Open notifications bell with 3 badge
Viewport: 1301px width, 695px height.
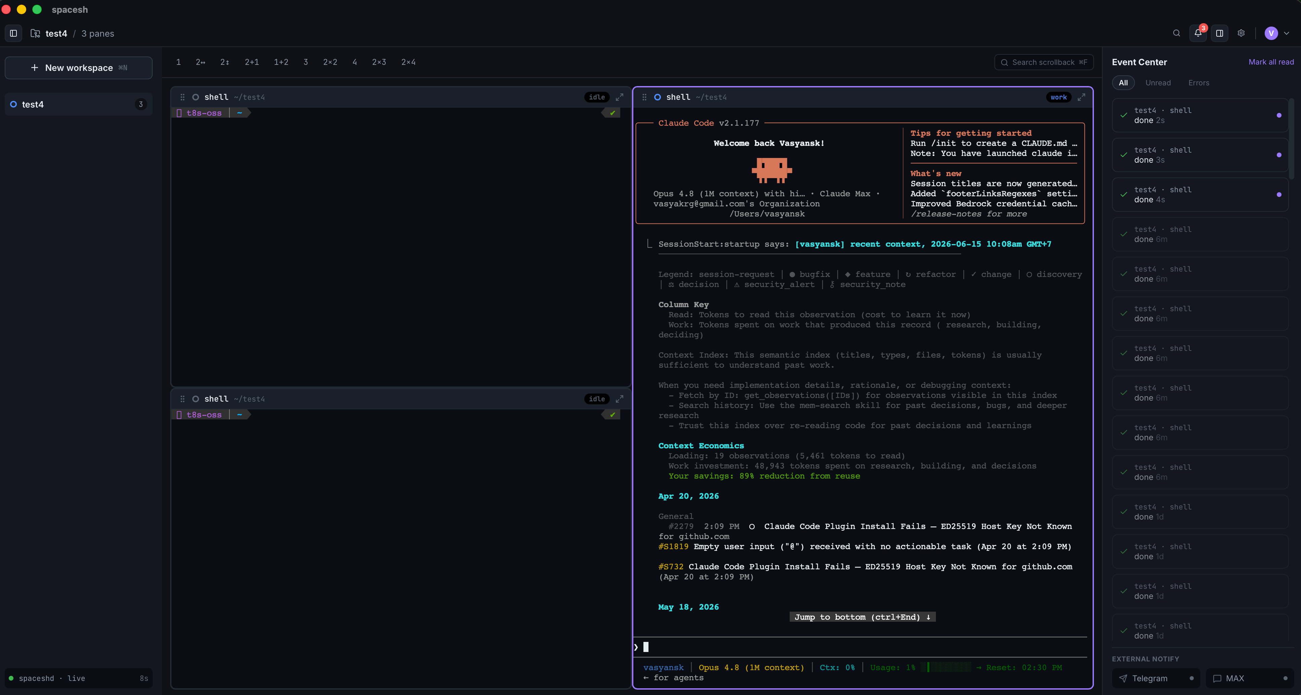(1198, 33)
